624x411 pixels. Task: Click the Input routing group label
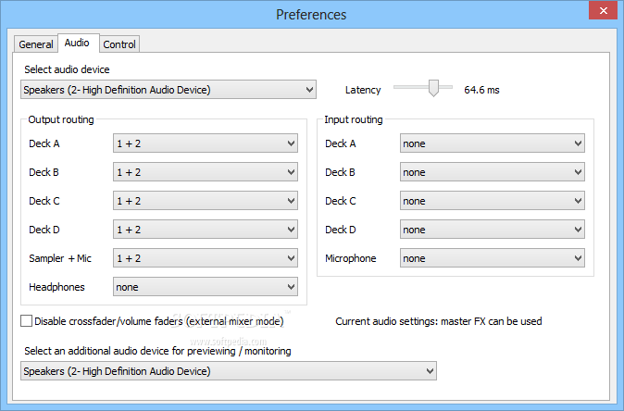point(354,119)
